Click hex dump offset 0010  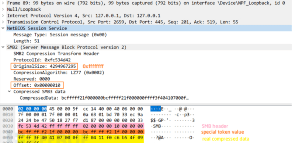click(x=8, y=114)
